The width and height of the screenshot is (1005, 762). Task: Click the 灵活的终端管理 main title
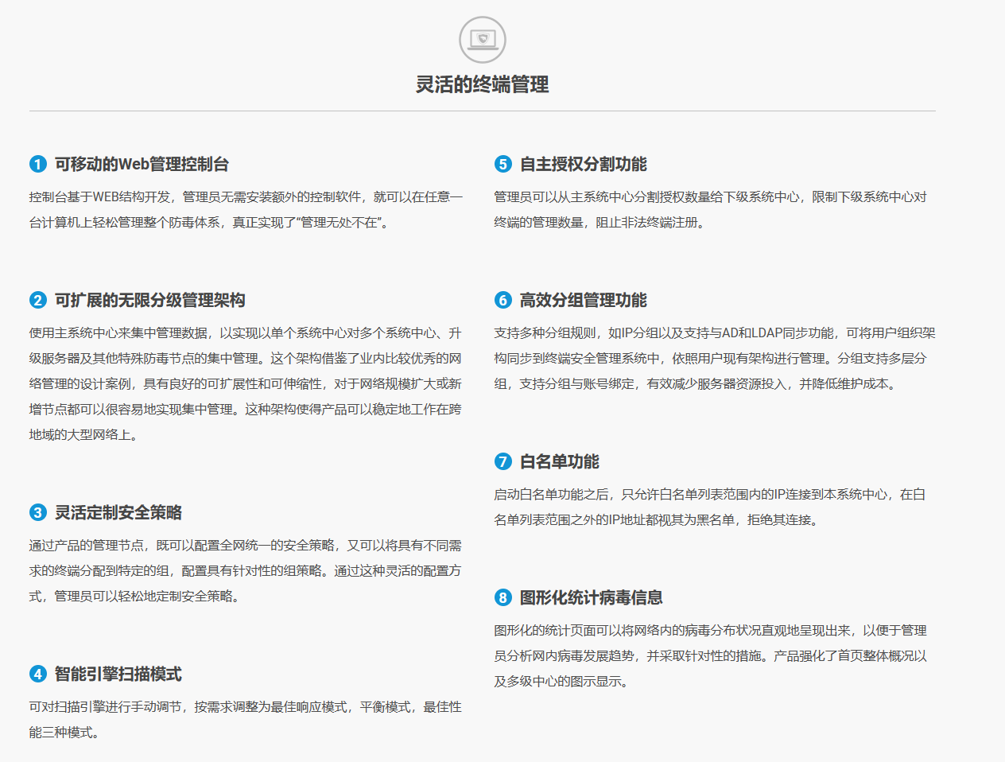482,84
